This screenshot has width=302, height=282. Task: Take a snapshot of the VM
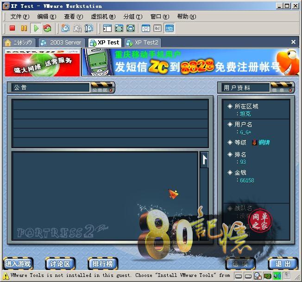coord(66,28)
